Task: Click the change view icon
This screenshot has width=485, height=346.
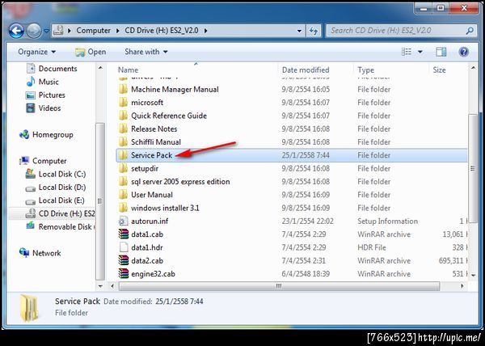Action: tap(407, 52)
